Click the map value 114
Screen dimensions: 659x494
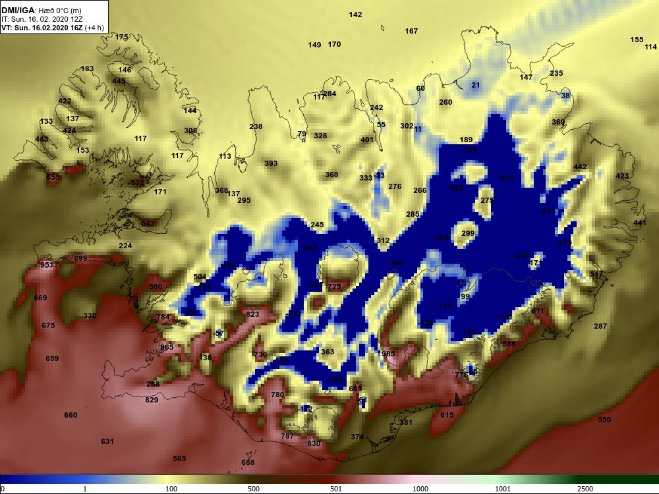pyautogui.click(x=650, y=47)
